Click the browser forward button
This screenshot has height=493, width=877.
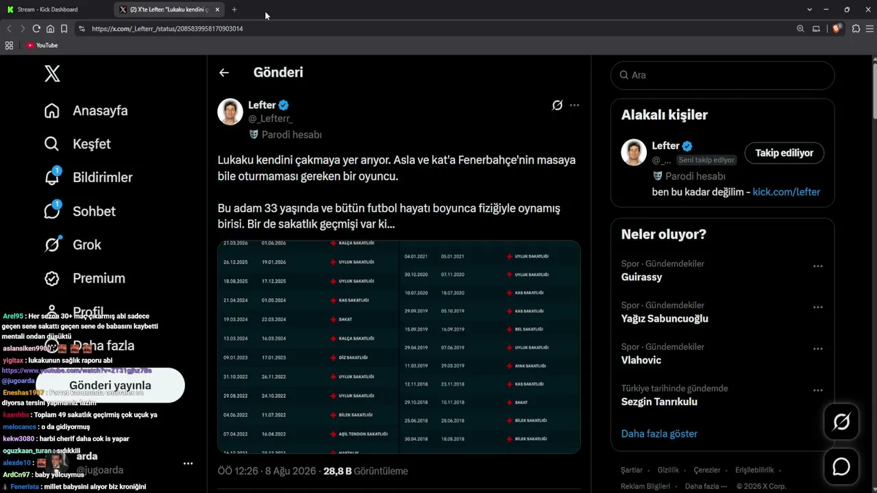tap(22, 29)
